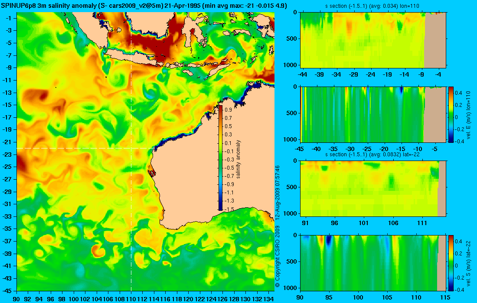Screen dimensions: 477x303
Task: Click the -0.4 label on vel. S colorbar
Action: [459, 290]
